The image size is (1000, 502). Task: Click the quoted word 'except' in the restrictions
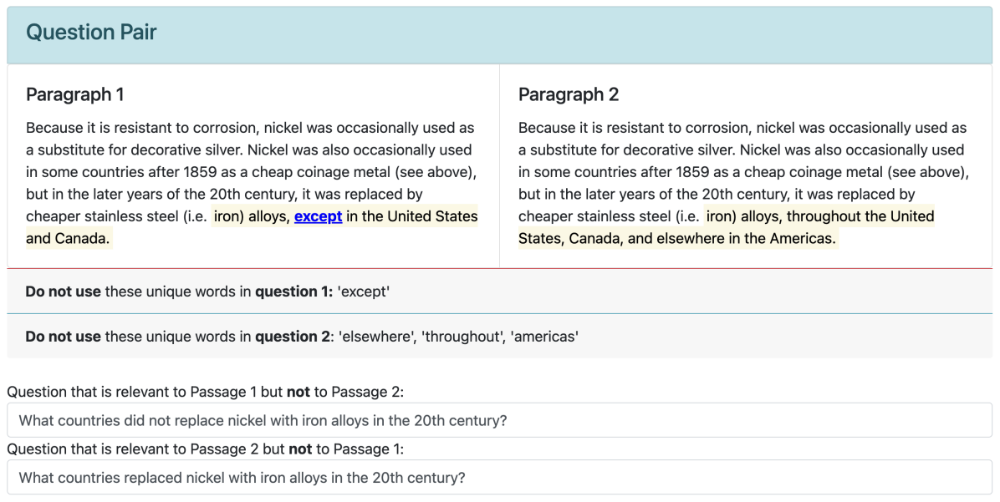point(362,292)
